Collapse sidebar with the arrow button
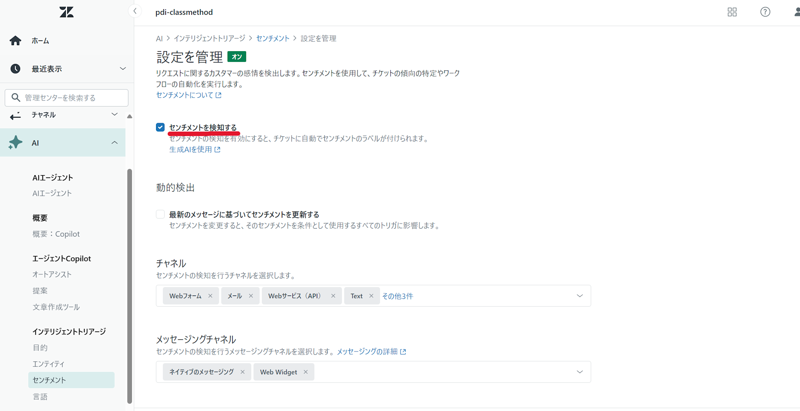Screen dimensions: 800x411 (x=135, y=11)
